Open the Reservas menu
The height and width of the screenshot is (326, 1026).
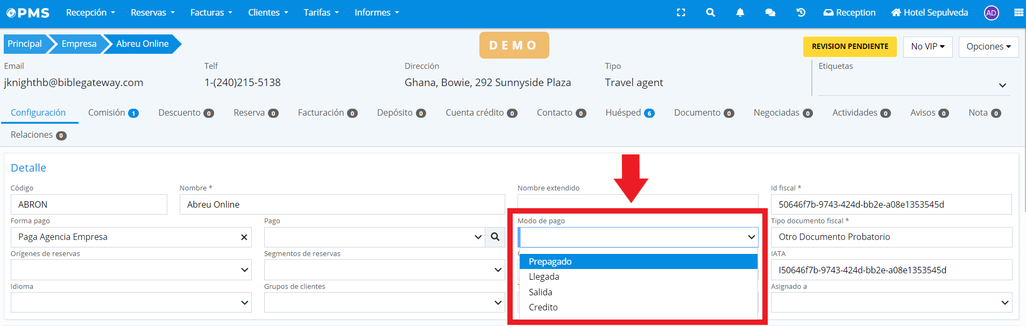(152, 12)
